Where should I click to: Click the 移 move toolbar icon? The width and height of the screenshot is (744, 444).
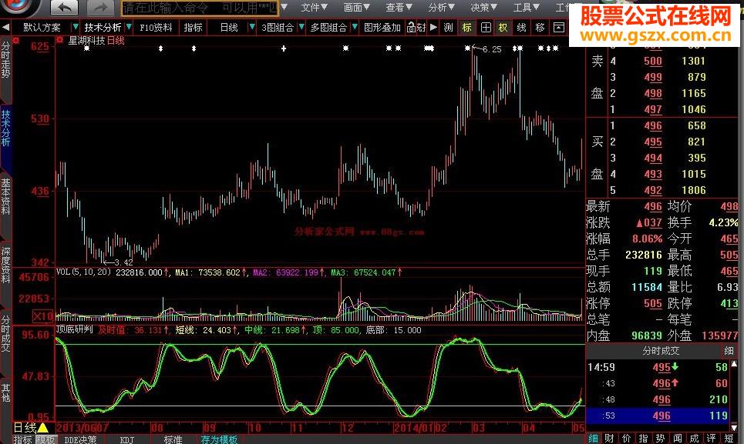(x=540, y=28)
